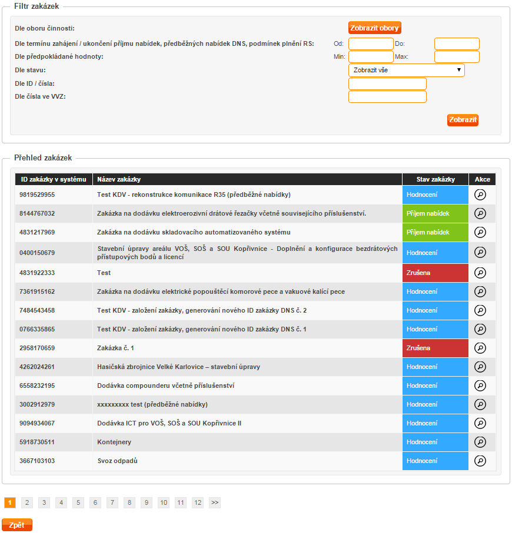The image size is (512, 533).
Task: Go to page 11 in pagination
Action: pos(181,502)
